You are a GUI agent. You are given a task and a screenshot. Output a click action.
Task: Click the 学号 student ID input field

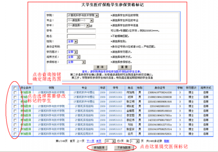click(x=81, y=31)
